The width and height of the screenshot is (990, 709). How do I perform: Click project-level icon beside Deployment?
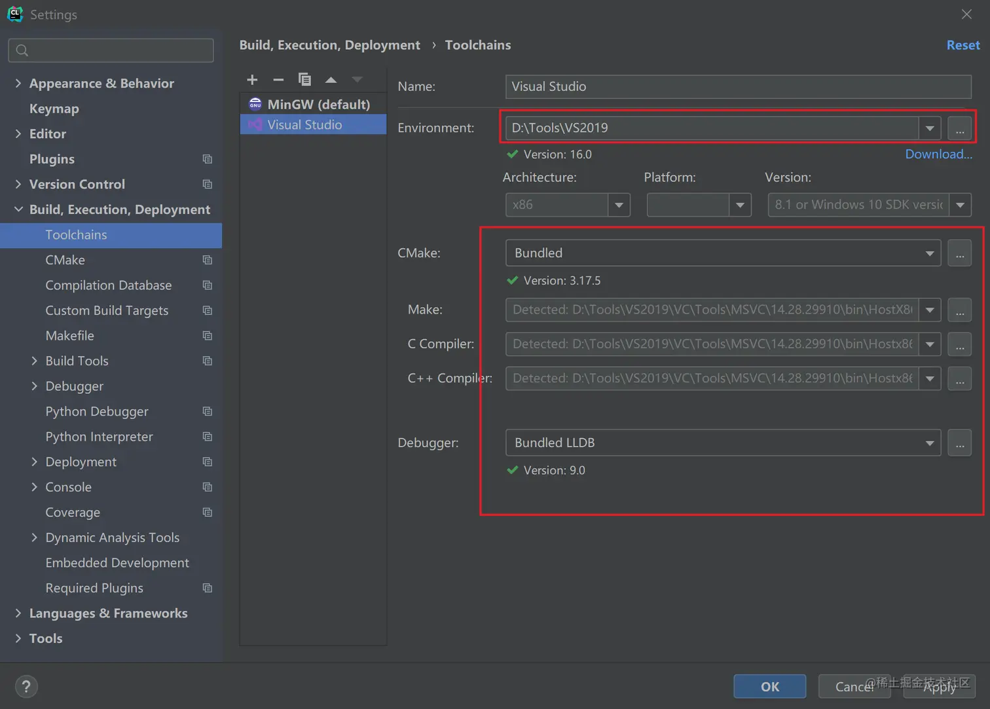[x=208, y=462]
